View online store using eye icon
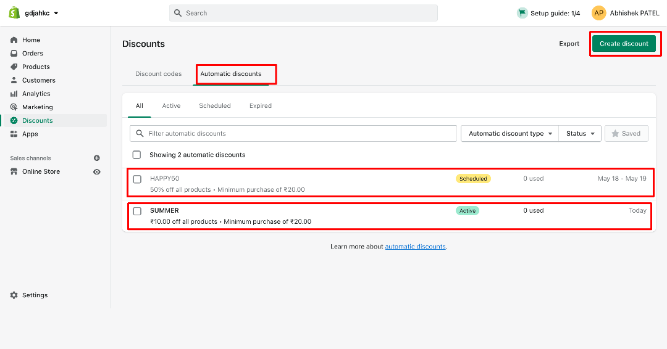 pos(97,172)
